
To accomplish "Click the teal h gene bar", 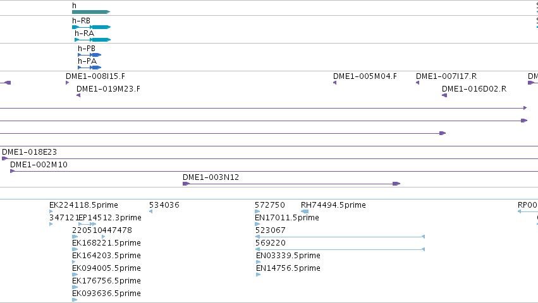I will (91, 12).
